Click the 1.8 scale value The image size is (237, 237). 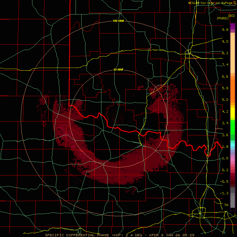click(225, 147)
